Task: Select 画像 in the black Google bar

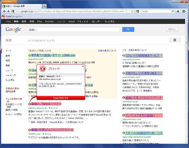Action: 24,22
